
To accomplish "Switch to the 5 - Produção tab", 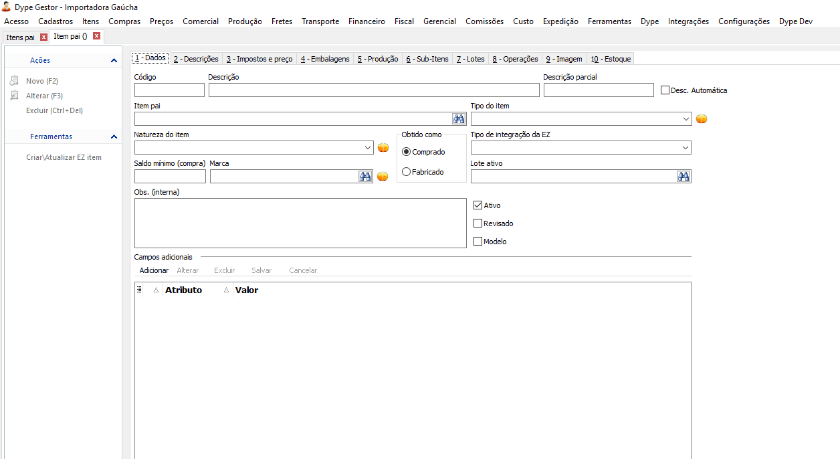I will (378, 59).
